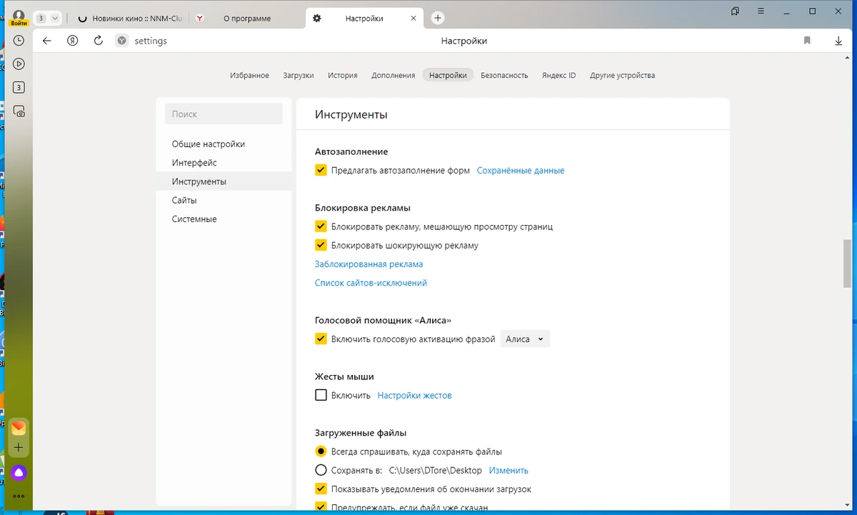
Task: Open the Yandex Mail icon in sidebar
Action: click(x=19, y=428)
